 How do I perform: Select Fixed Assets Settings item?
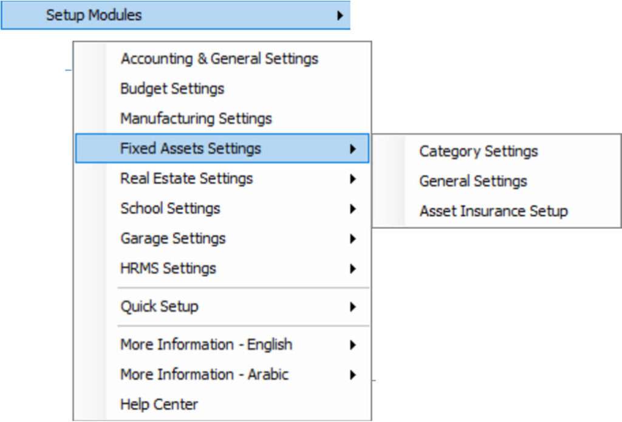(x=222, y=148)
